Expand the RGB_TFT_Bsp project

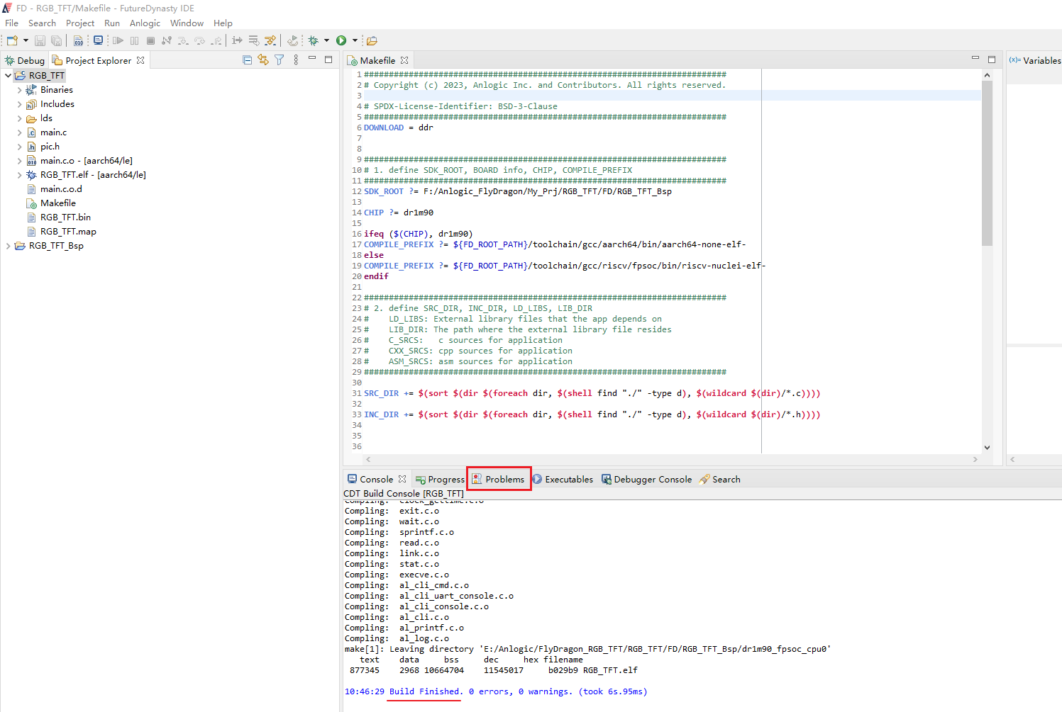tap(8, 246)
